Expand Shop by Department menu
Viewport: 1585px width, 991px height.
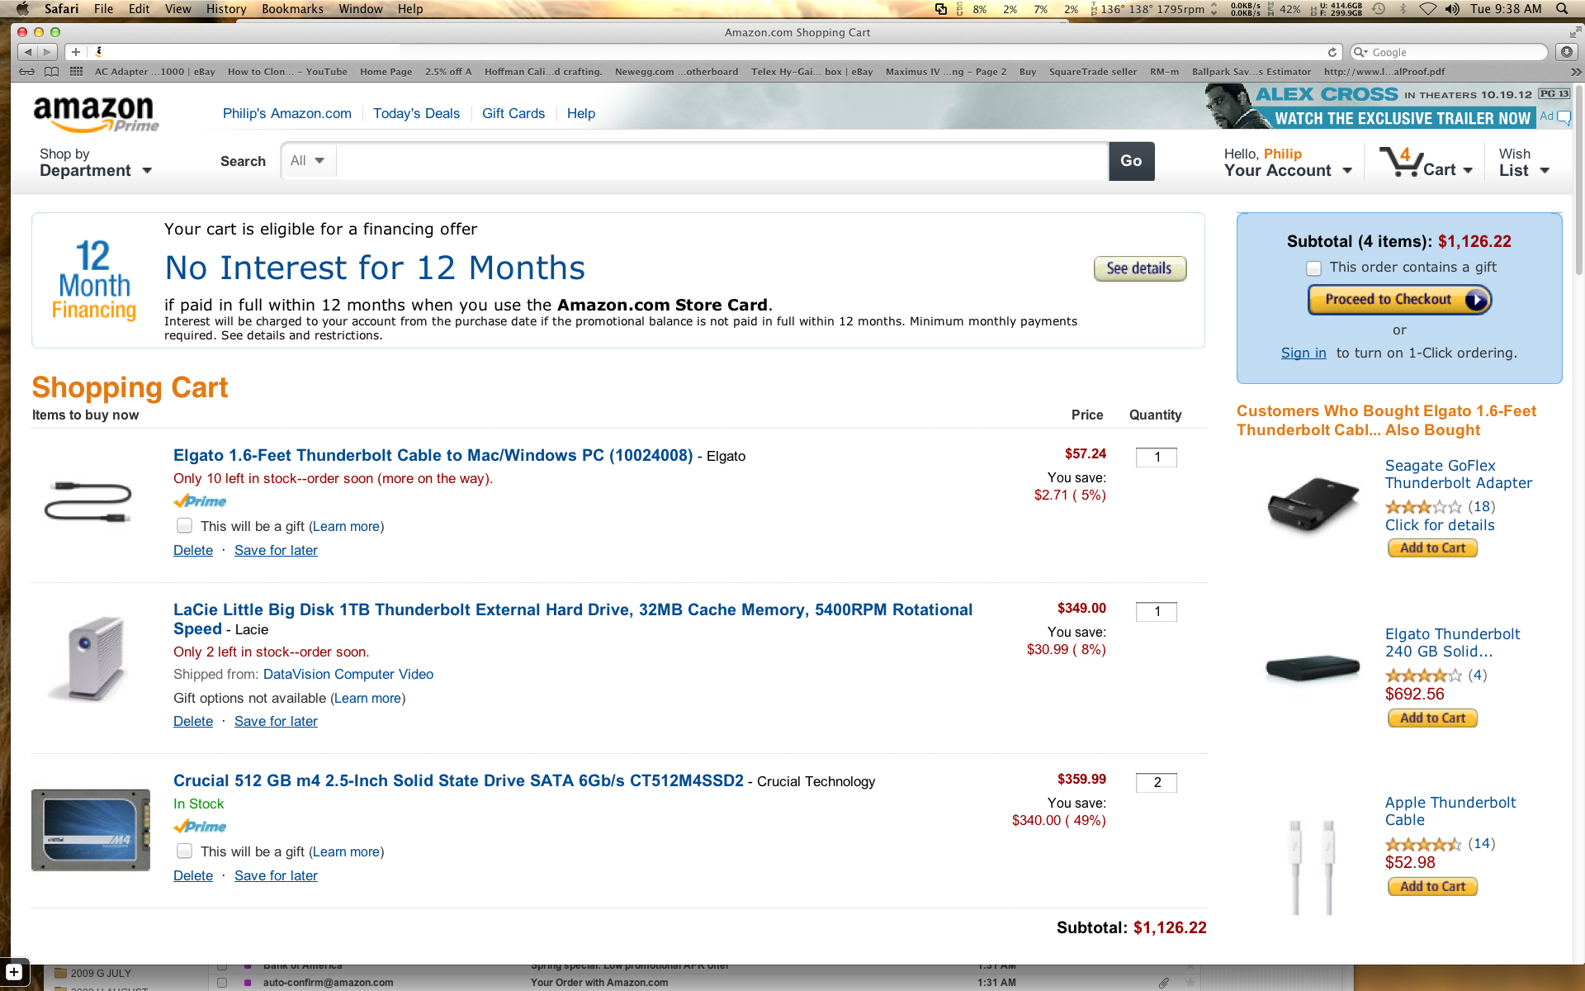coord(96,163)
